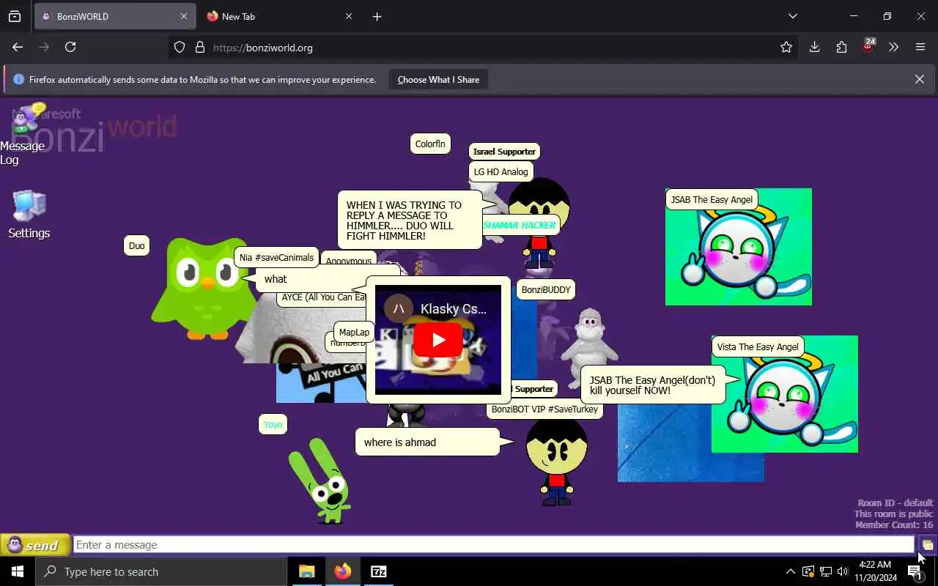The image size is (938, 586).
Task: Open the extensions puzzle icon
Action: [841, 47]
